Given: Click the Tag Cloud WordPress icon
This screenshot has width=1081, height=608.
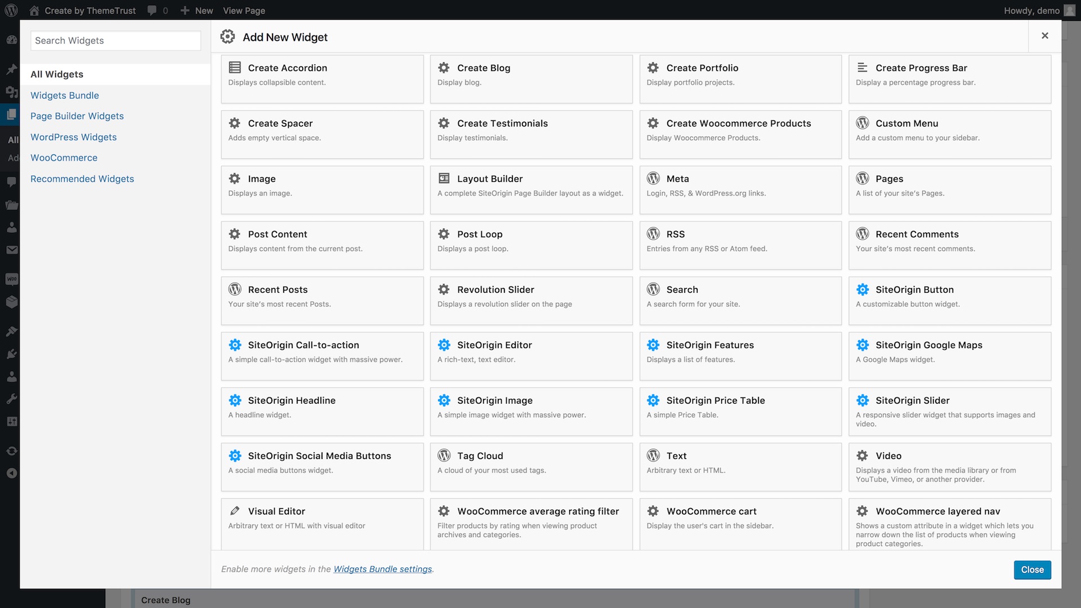Looking at the screenshot, I should [444, 455].
